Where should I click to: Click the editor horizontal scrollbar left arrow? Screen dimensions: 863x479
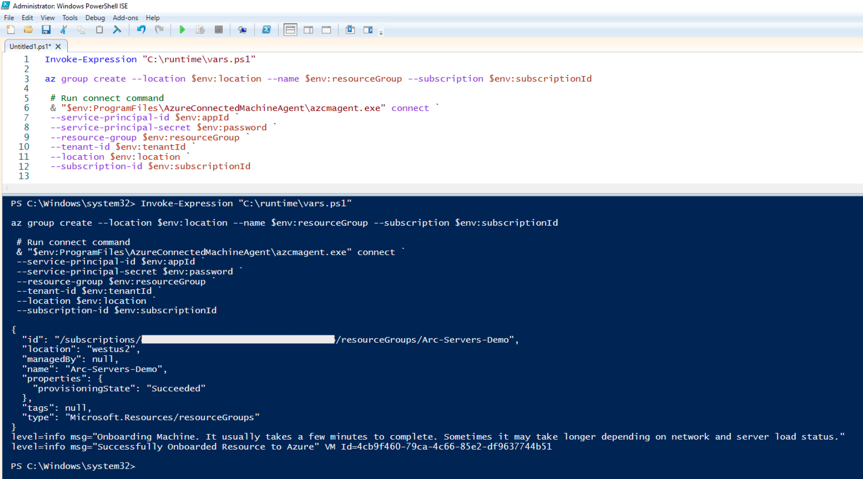click(x=7, y=188)
